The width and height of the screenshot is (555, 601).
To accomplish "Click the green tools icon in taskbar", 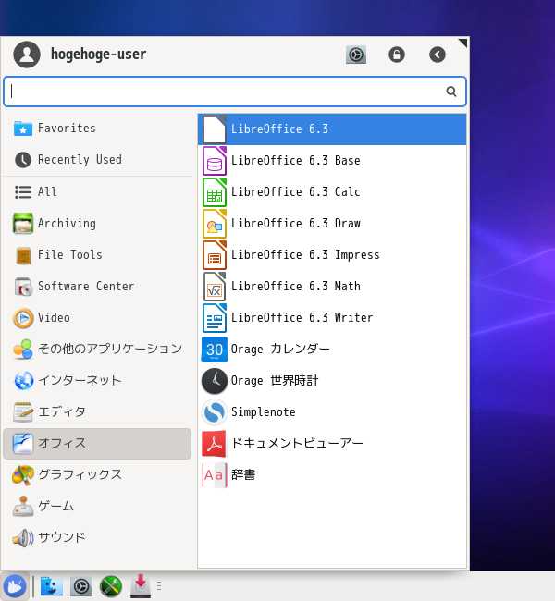I will 111,586.
